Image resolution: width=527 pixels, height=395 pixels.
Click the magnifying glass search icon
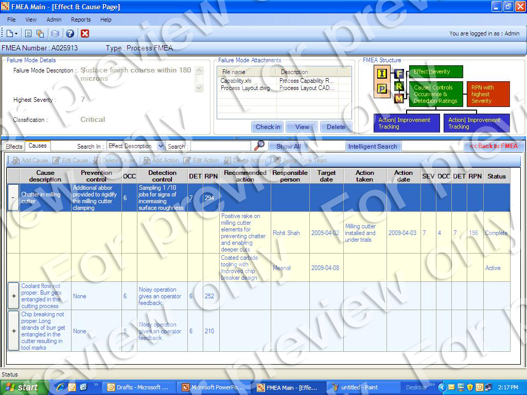coord(260,146)
